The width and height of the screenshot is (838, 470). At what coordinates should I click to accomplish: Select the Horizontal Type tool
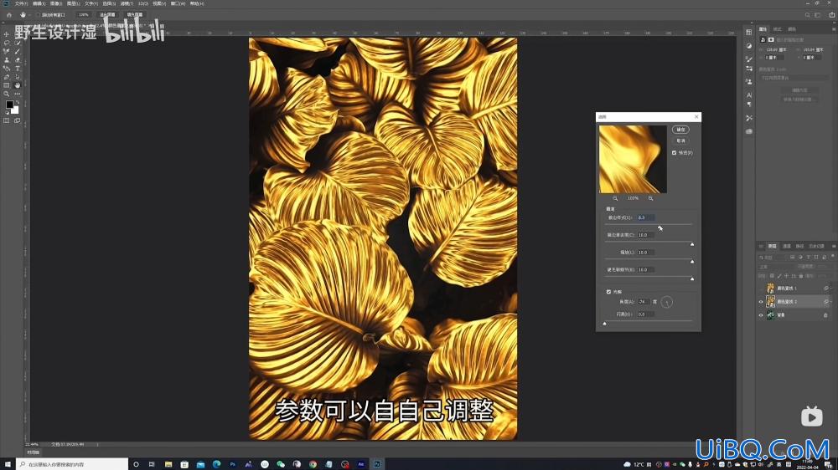click(17, 69)
